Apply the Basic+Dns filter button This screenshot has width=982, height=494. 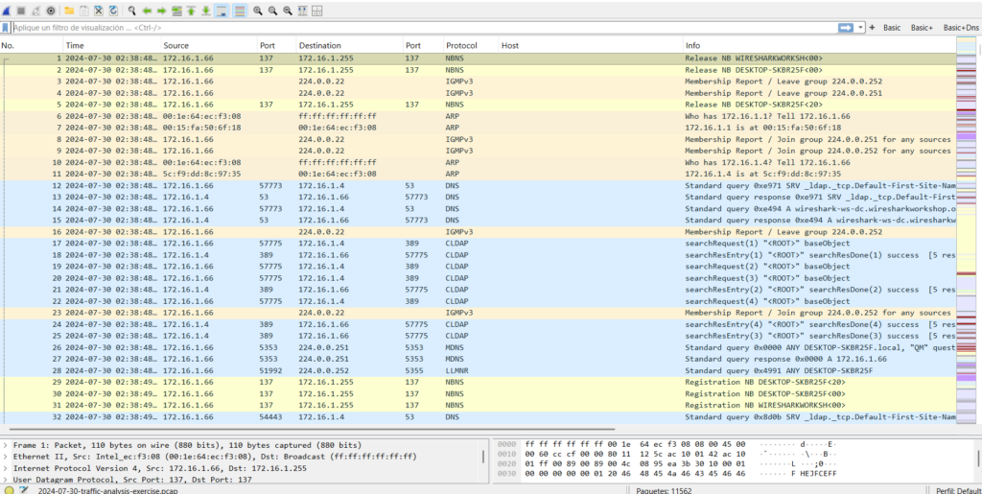961,28
